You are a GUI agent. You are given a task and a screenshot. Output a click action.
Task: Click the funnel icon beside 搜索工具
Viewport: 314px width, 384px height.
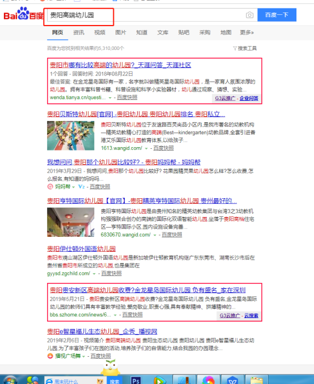point(235,48)
